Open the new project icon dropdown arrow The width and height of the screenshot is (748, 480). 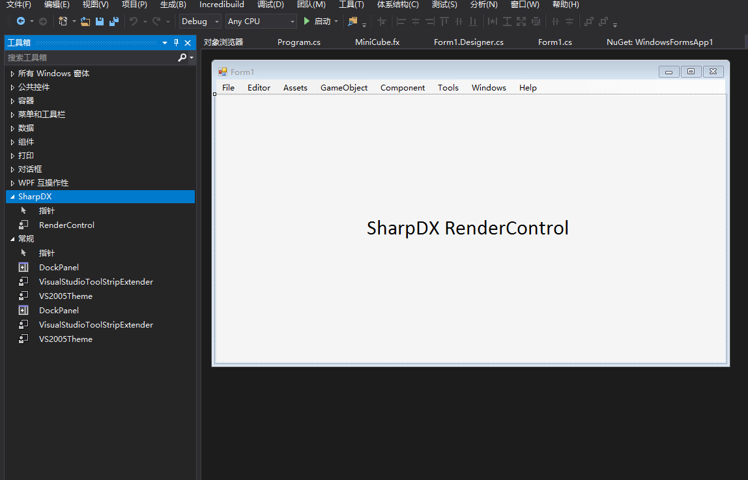tap(74, 21)
